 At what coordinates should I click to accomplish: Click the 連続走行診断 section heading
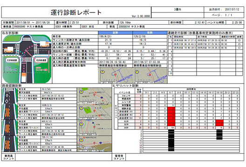pos(200,33)
